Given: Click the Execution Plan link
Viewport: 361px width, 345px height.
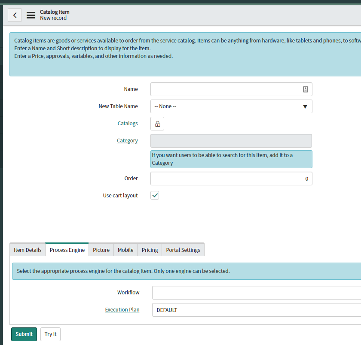Looking at the screenshot, I should pos(122,310).
